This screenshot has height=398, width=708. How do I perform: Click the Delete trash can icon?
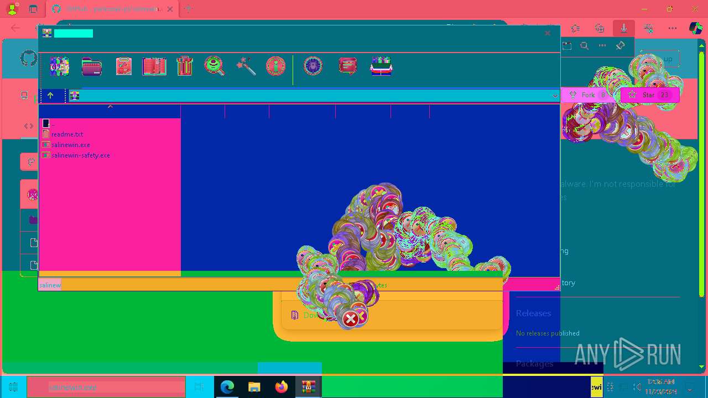[x=184, y=66]
